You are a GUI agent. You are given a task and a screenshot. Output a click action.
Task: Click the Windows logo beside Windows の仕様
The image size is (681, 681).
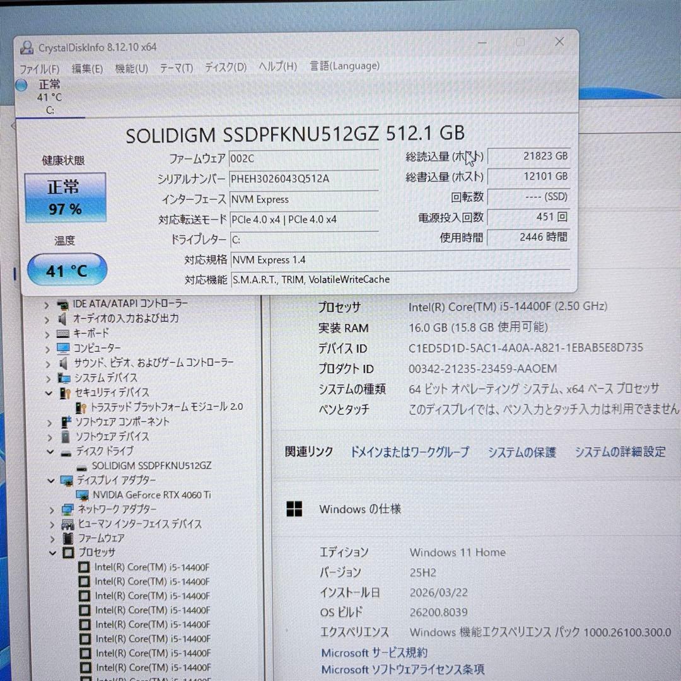pyautogui.click(x=295, y=509)
